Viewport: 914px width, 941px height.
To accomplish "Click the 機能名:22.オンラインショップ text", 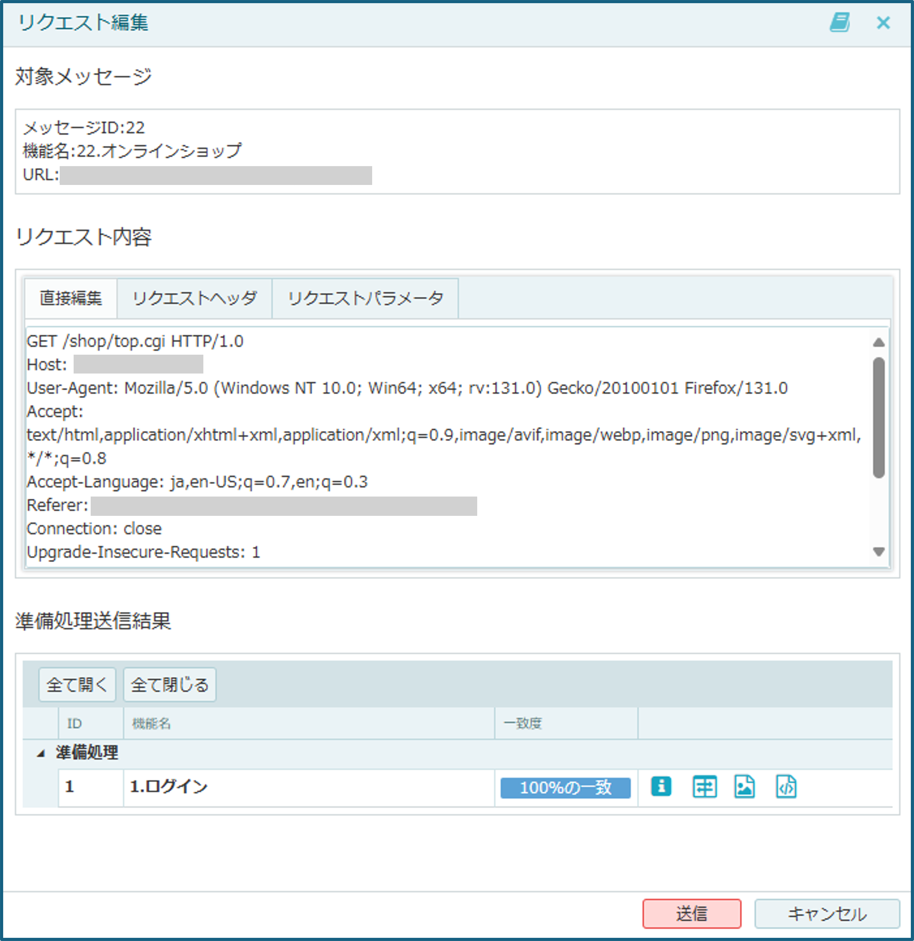I will (x=132, y=151).
